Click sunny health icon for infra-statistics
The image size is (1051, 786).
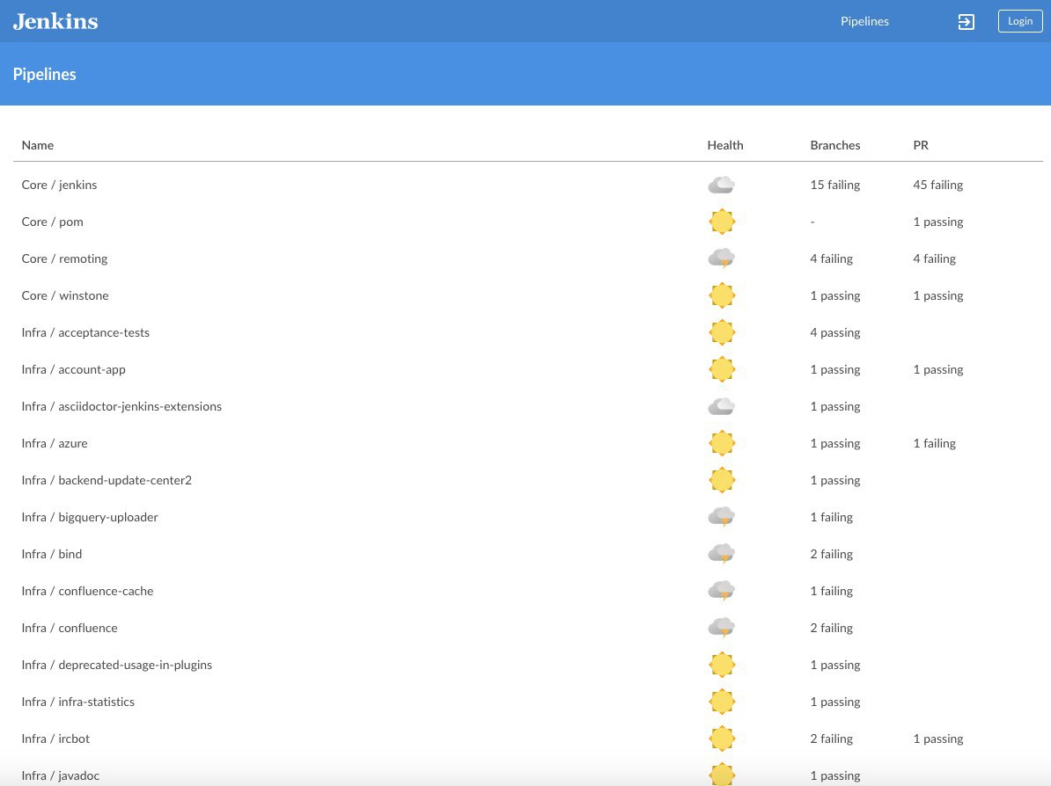(722, 702)
